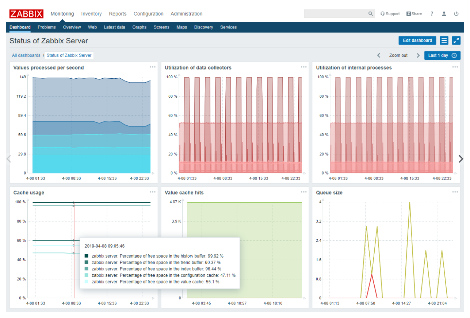Click red peak in Queue size graph
Image resolution: width=470 pixels, height=318 pixels.
tap(371, 275)
